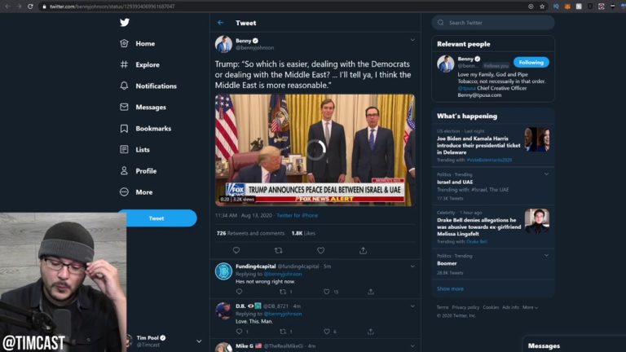This screenshot has width=626, height=352.
Task: Expand the options for the Israel and UAE trend
Action: [x=546, y=174]
